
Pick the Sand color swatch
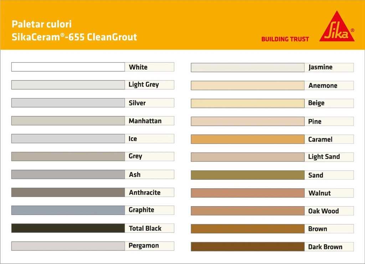247,175
